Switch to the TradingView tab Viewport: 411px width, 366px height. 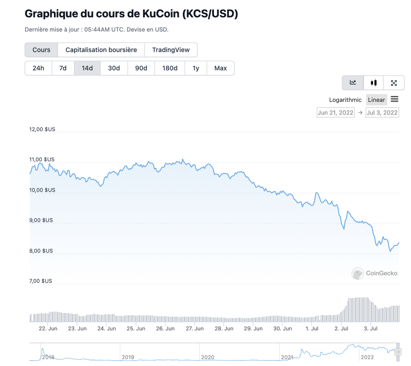tap(171, 50)
